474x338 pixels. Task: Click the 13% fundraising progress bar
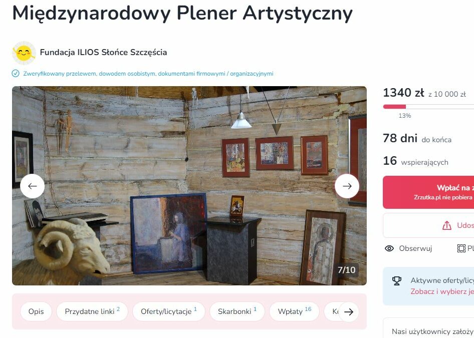tap(428, 107)
